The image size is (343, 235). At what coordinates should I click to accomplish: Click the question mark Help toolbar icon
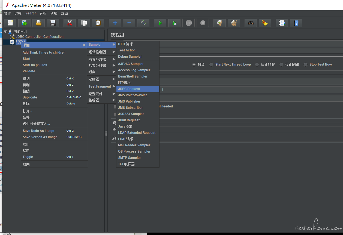pyautogui.click(x=296, y=23)
